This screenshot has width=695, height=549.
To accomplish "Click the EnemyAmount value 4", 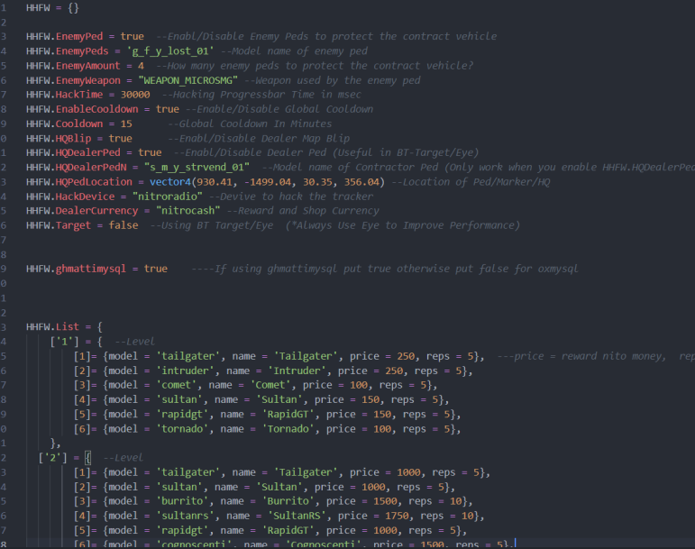I will [x=141, y=66].
